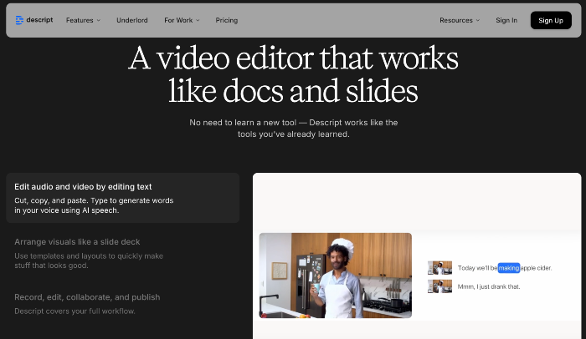The height and width of the screenshot is (339, 586).
Task: Click the black Sign Up button
Action: (x=551, y=20)
